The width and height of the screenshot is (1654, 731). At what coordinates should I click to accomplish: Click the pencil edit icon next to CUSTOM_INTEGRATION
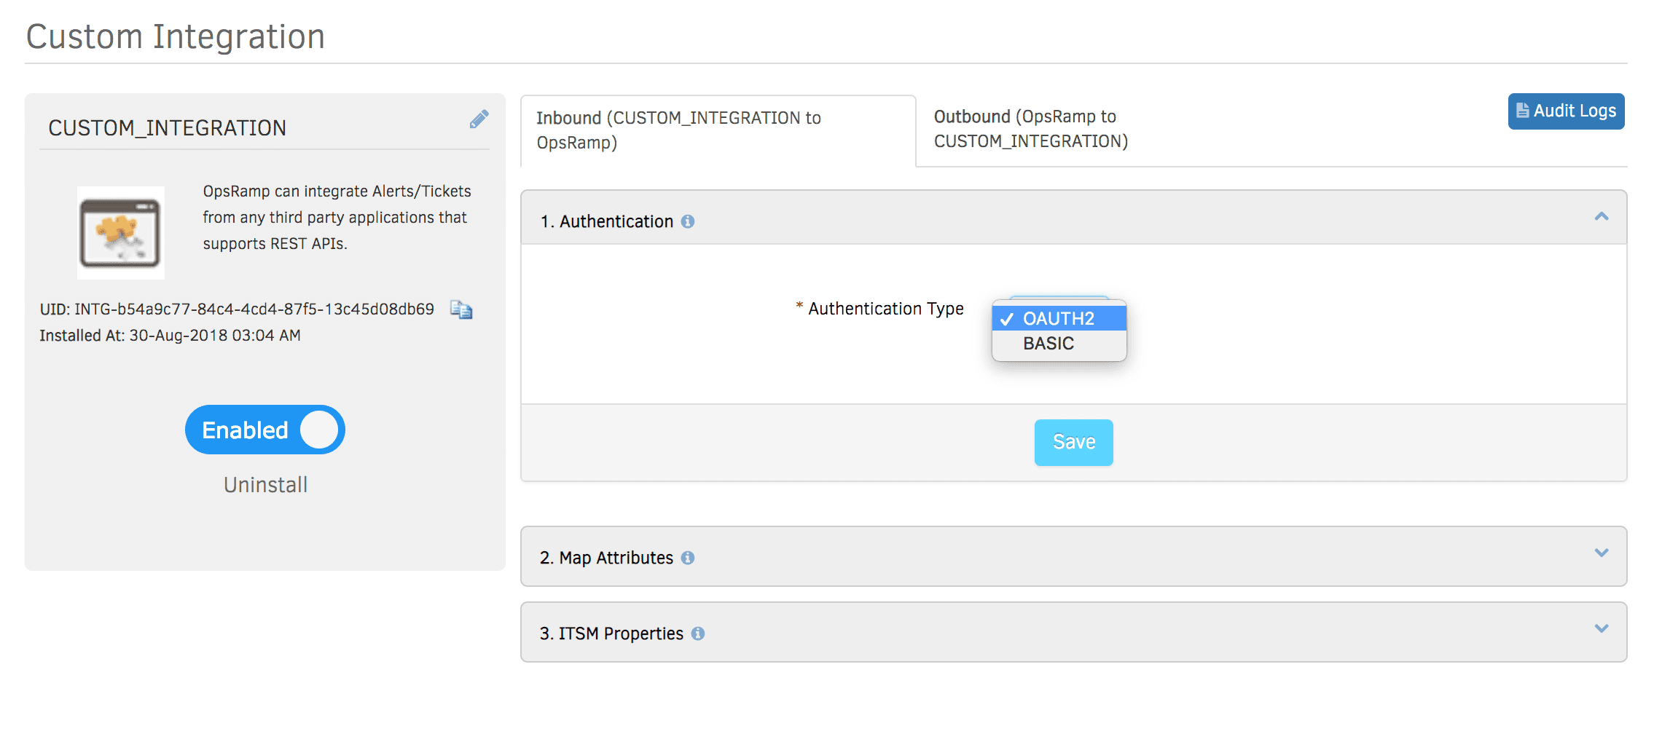click(x=479, y=119)
